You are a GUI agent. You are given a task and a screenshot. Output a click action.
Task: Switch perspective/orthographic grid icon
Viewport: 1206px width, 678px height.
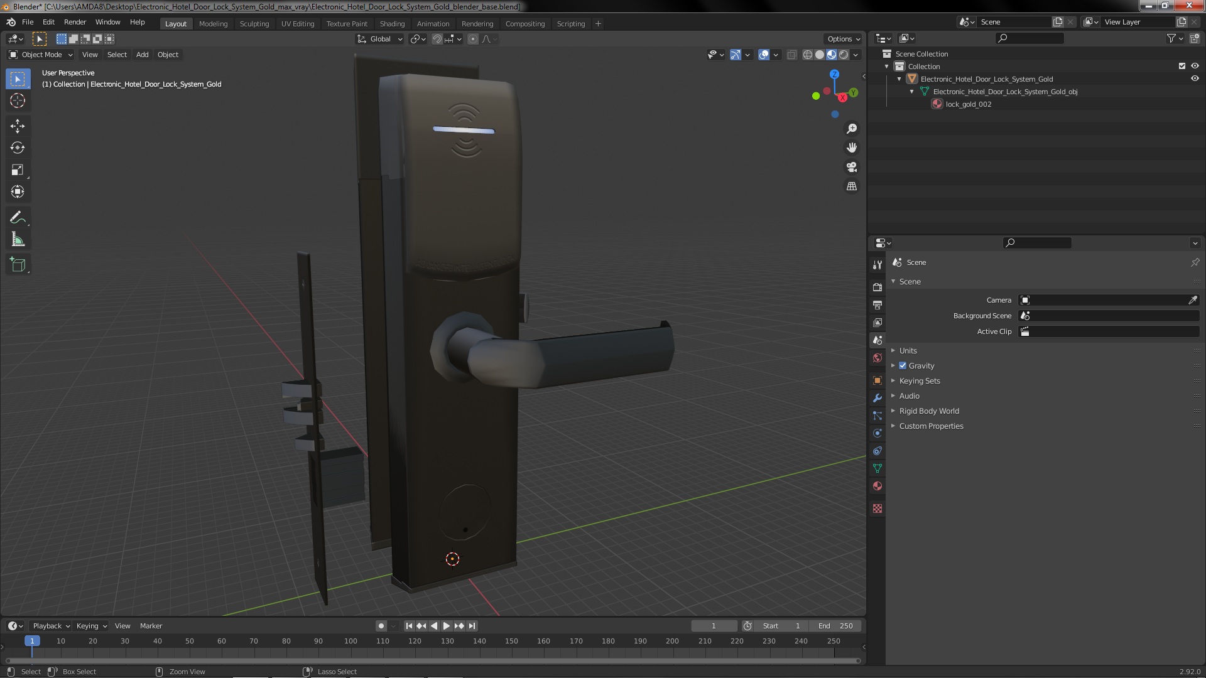click(852, 186)
